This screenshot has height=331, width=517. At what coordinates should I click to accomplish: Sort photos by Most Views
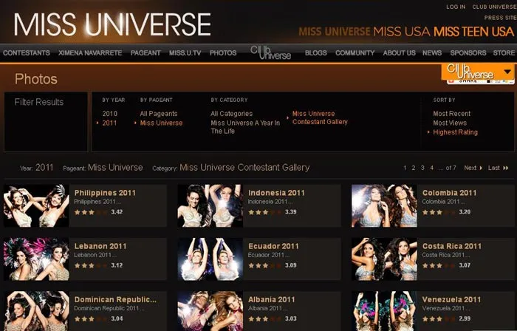(x=450, y=123)
